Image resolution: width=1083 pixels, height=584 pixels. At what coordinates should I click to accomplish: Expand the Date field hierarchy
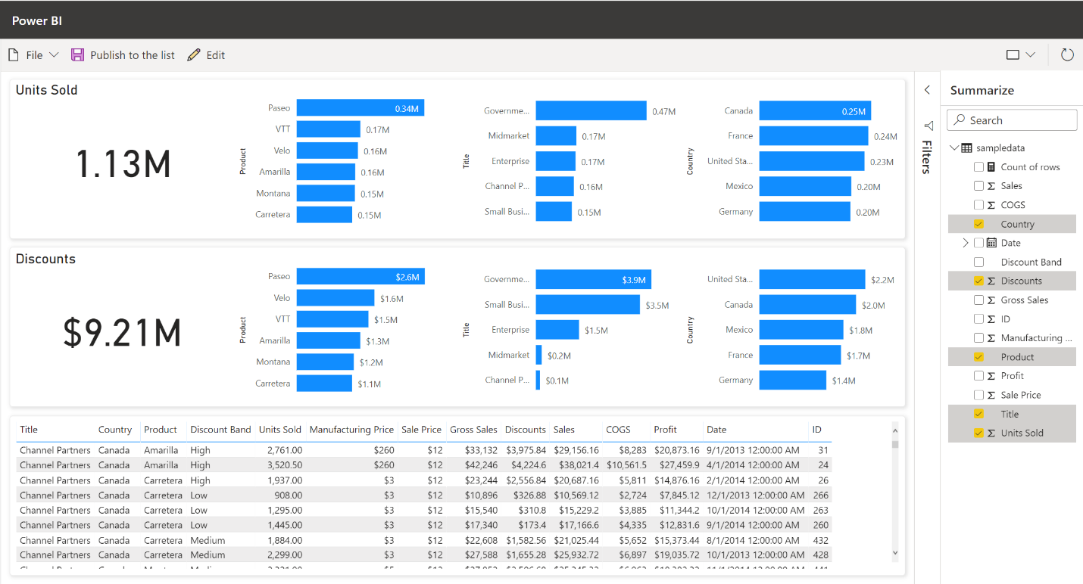(965, 243)
